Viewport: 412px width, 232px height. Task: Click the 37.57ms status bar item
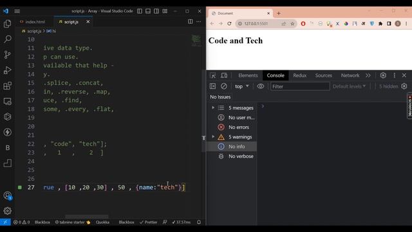[x=182, y=222]
